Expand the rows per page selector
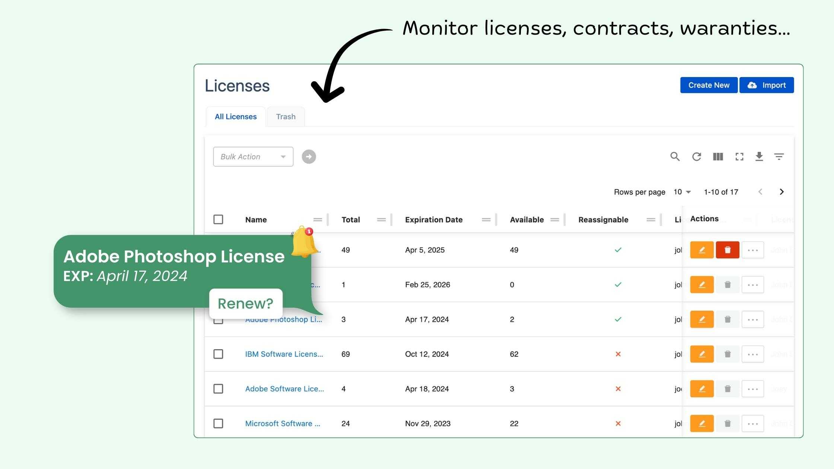Screen dimensions: 834x469 point(682,192)
